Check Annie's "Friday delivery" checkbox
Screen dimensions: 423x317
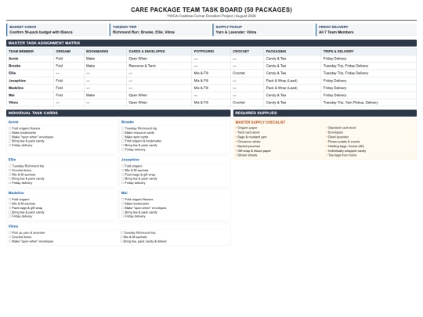click(x=9, y=146)
